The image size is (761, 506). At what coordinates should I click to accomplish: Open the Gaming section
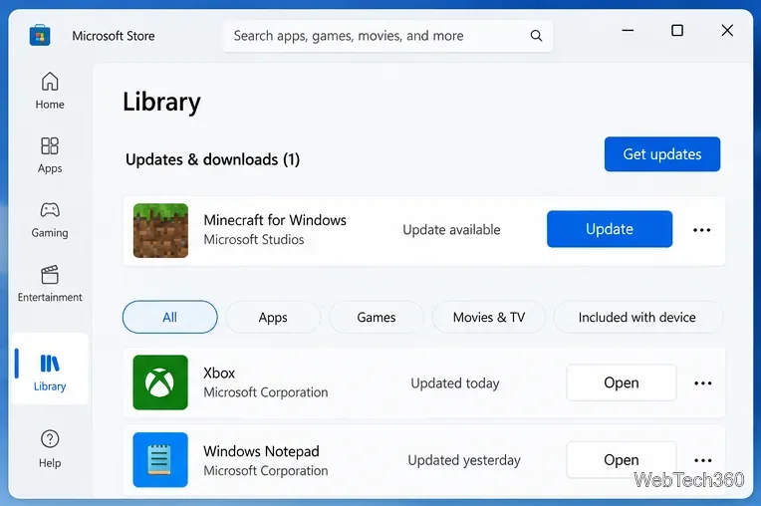pyautogui.click(x=50, y=220)
